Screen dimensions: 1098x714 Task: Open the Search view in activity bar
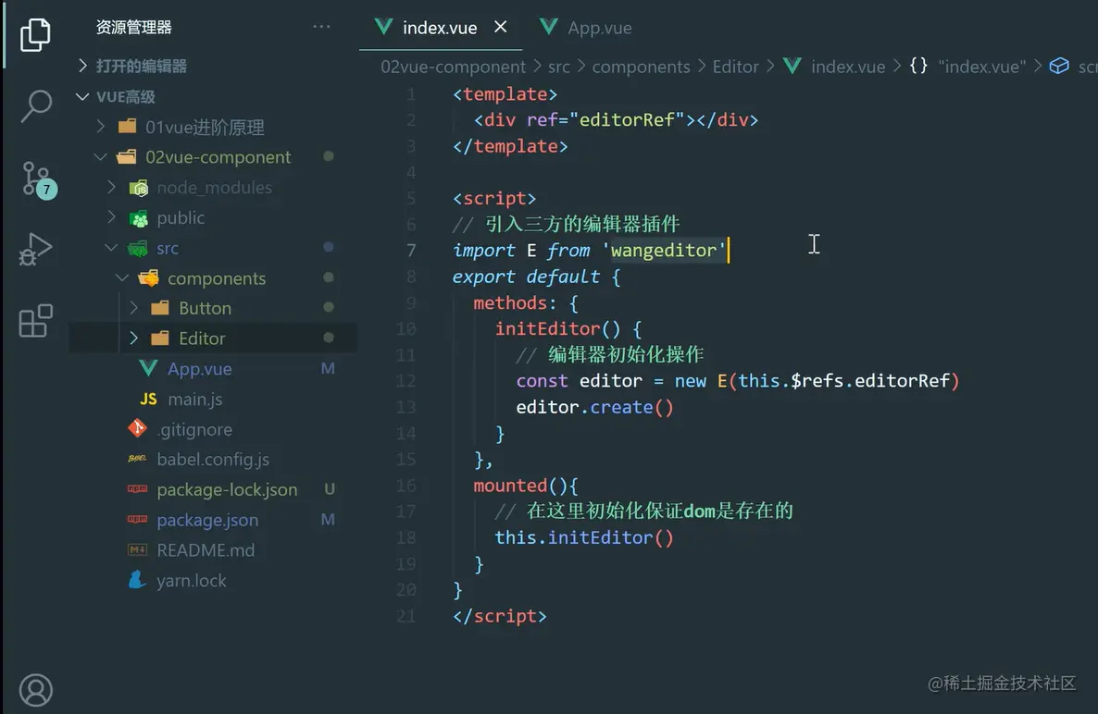[35, 106]
